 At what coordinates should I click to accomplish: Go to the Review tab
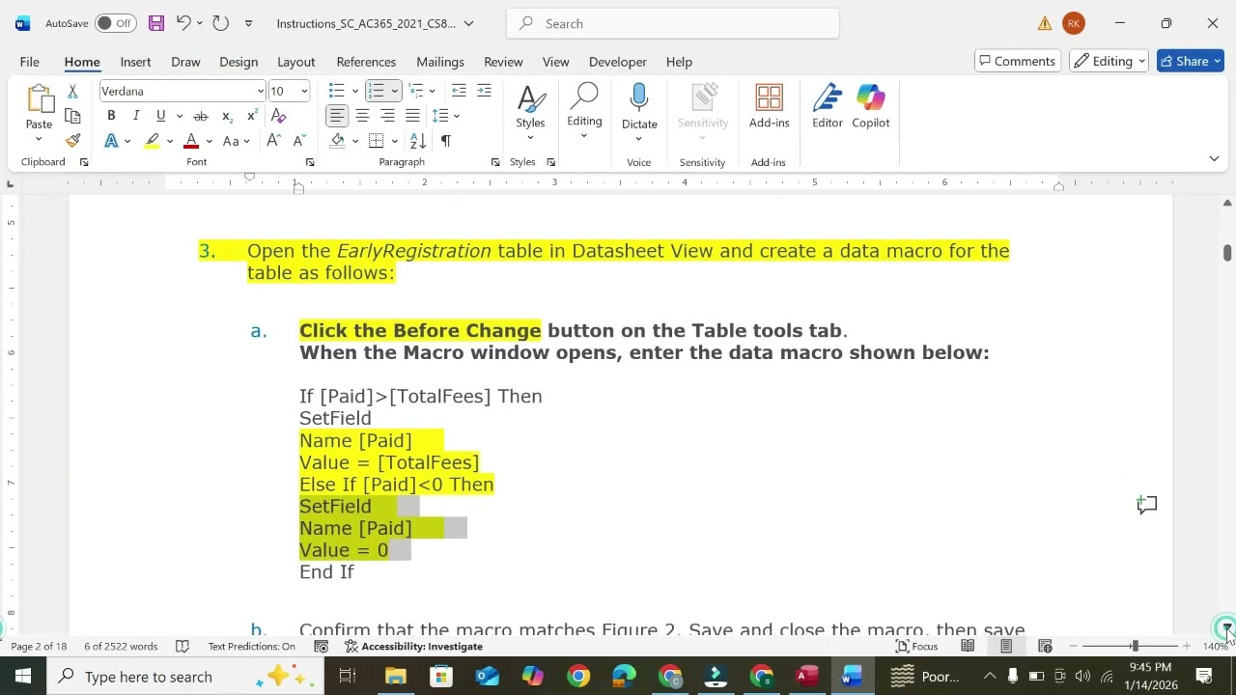tap(503, 62)
